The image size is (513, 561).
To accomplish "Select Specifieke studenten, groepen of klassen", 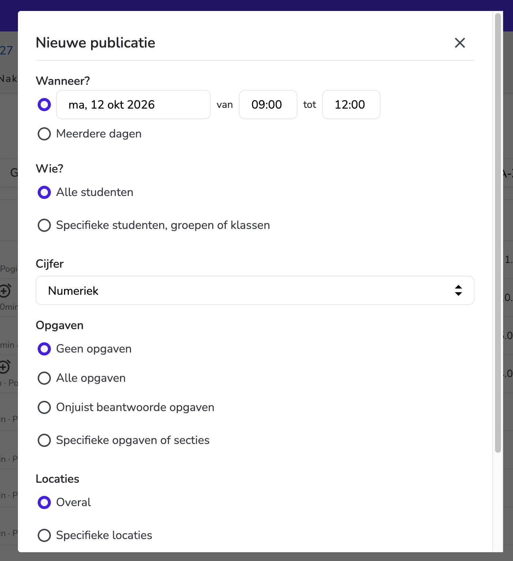I will pos(44,225).
